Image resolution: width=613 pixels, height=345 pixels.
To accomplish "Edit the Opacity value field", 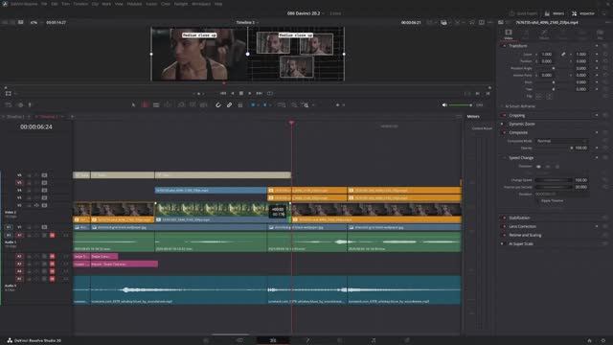I will coord(580,148).
